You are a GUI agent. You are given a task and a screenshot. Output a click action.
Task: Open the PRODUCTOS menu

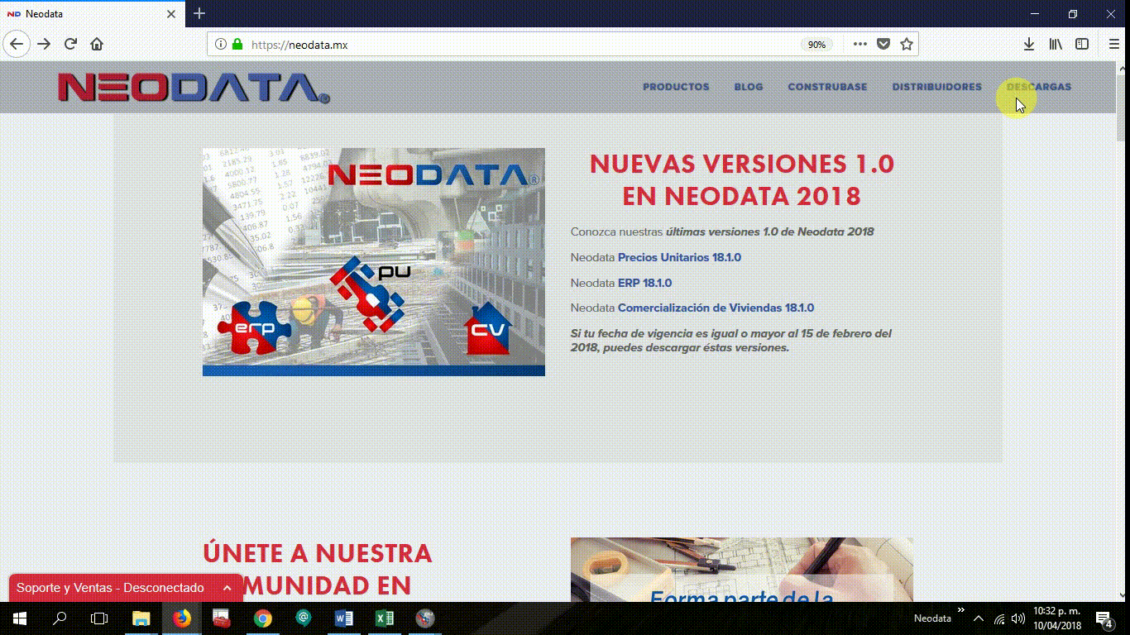(x=676, y=87)
